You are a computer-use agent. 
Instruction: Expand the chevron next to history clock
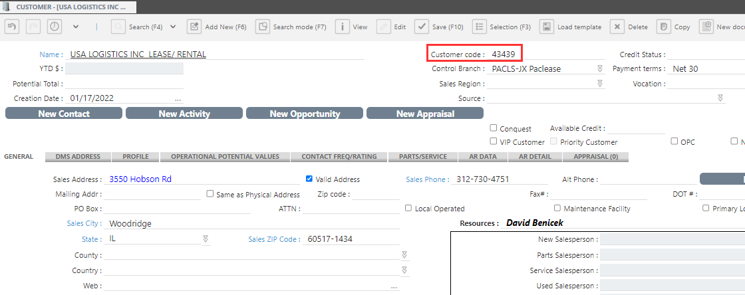pos(76,27)
